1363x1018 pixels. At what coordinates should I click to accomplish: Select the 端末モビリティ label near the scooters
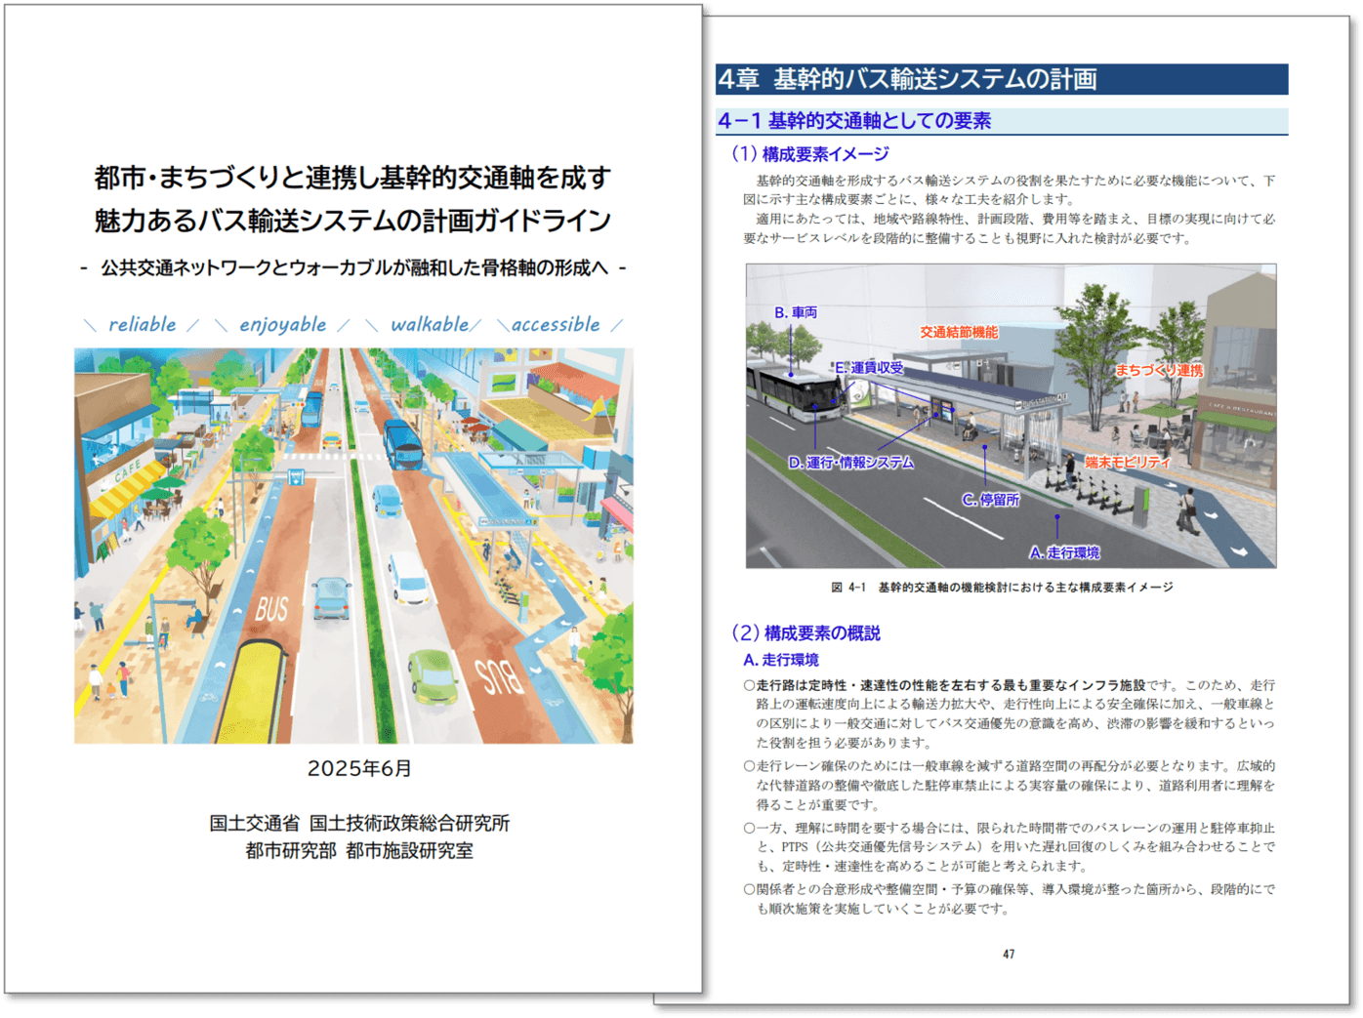pos(1126,461)
